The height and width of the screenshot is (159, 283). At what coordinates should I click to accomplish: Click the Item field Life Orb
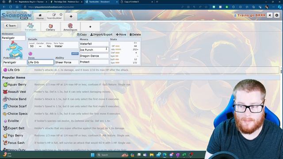[x=41, y=62]
